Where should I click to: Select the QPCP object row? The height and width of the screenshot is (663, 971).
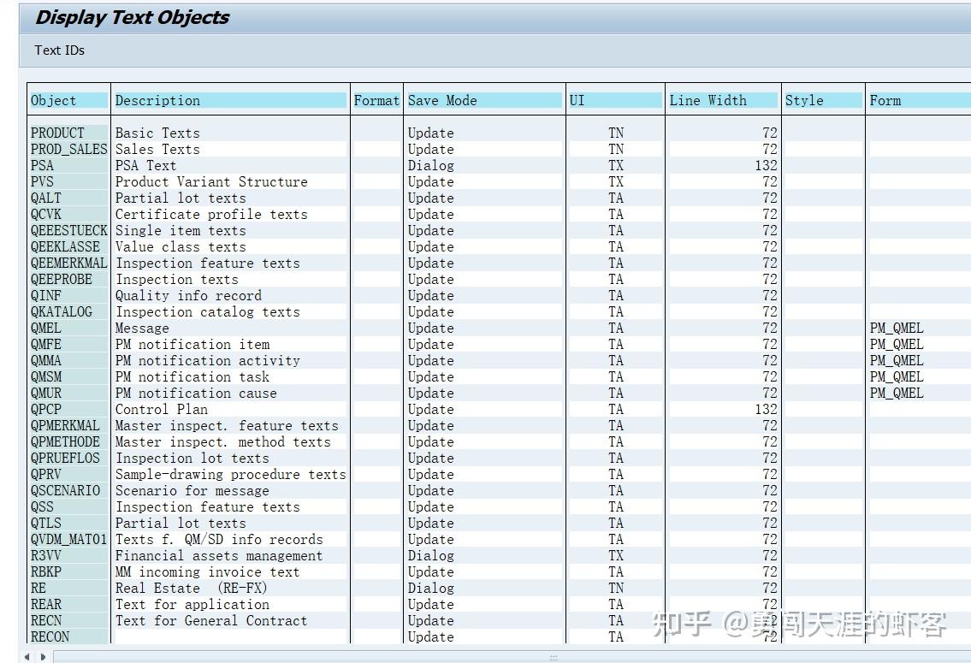coord(68,409)
